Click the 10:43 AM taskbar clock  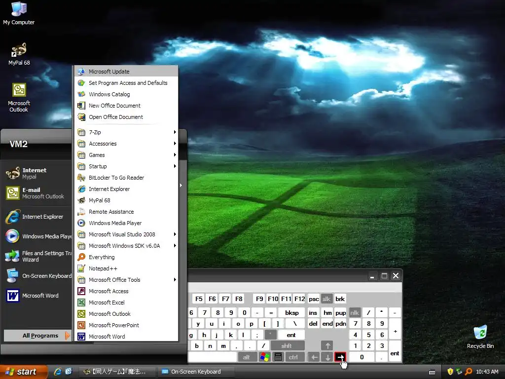point(487,372)
